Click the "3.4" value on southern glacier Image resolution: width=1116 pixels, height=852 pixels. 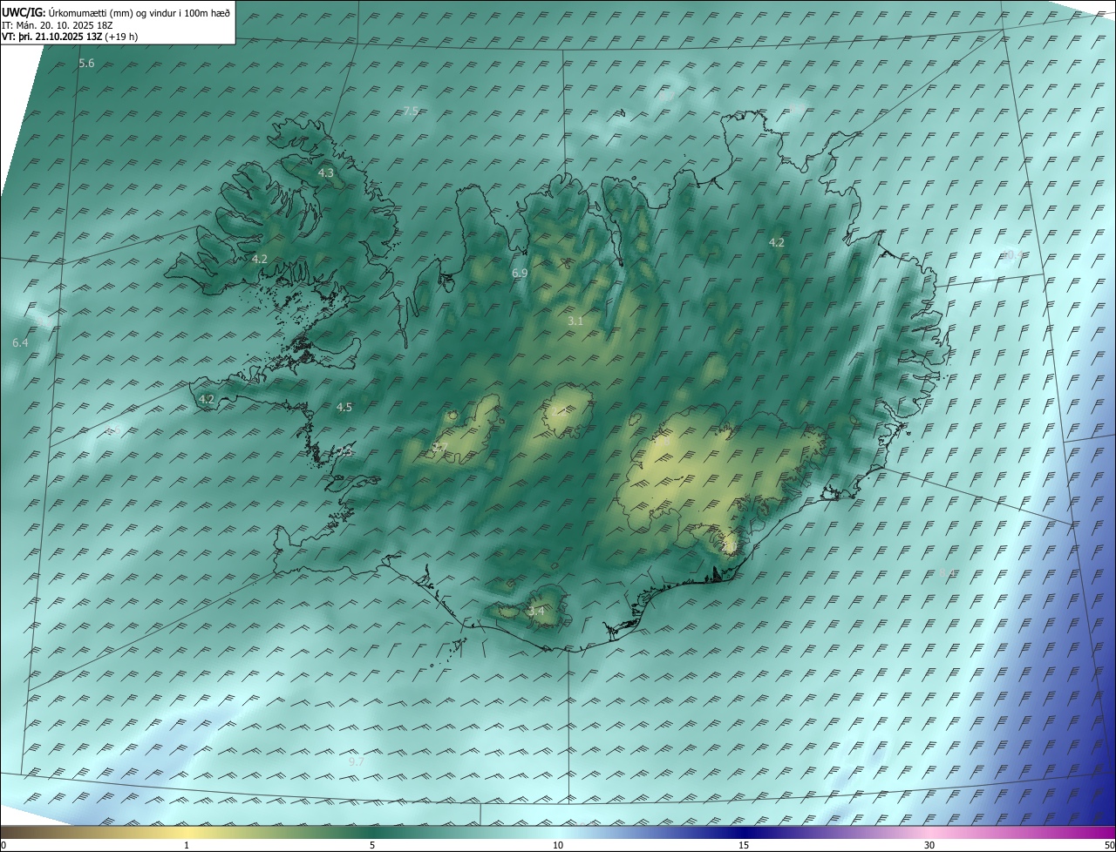click(x=536, y=612)
